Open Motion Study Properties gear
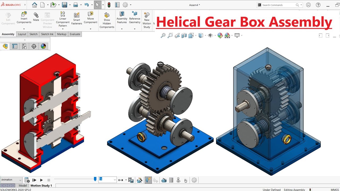The image size is (340, 191). [194, 180]
